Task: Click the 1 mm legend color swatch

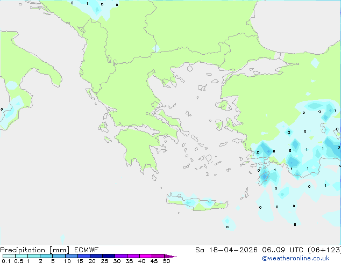Action: (x=34, y=256)
